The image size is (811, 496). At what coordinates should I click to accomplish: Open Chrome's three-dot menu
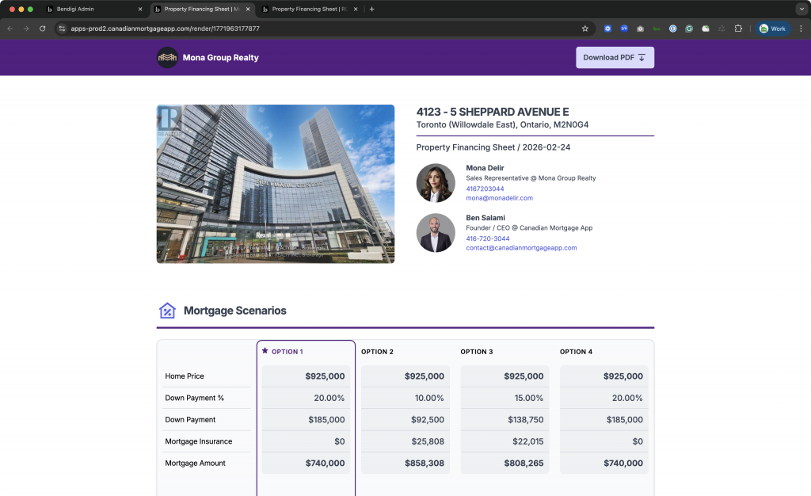(x=800, y=29)
